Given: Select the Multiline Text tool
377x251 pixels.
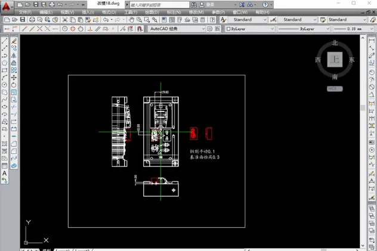Looking at the screenshot, I should tap(5, 173).
